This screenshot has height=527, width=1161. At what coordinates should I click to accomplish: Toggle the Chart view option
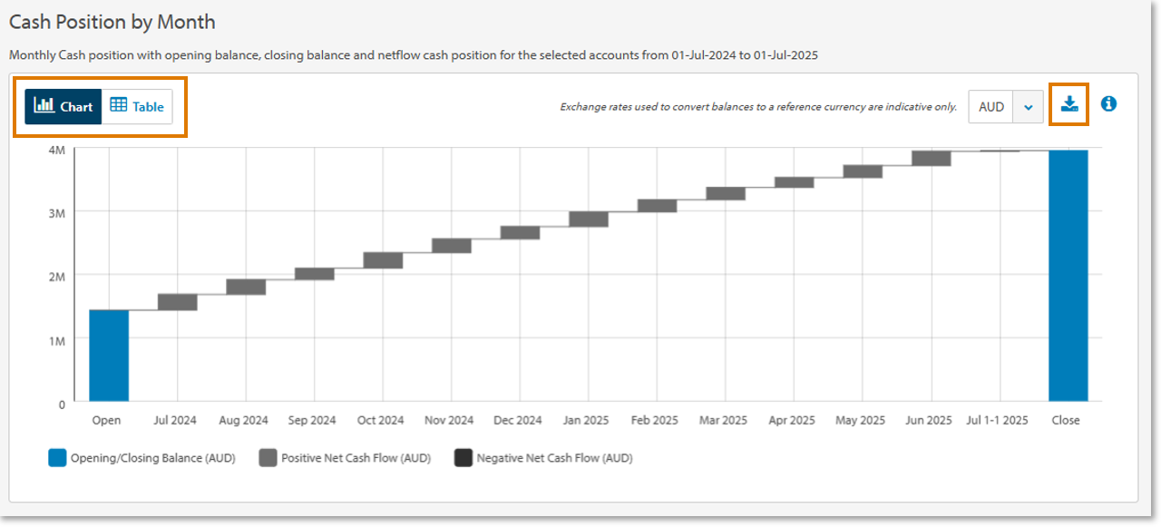click(x=63, y=105)
